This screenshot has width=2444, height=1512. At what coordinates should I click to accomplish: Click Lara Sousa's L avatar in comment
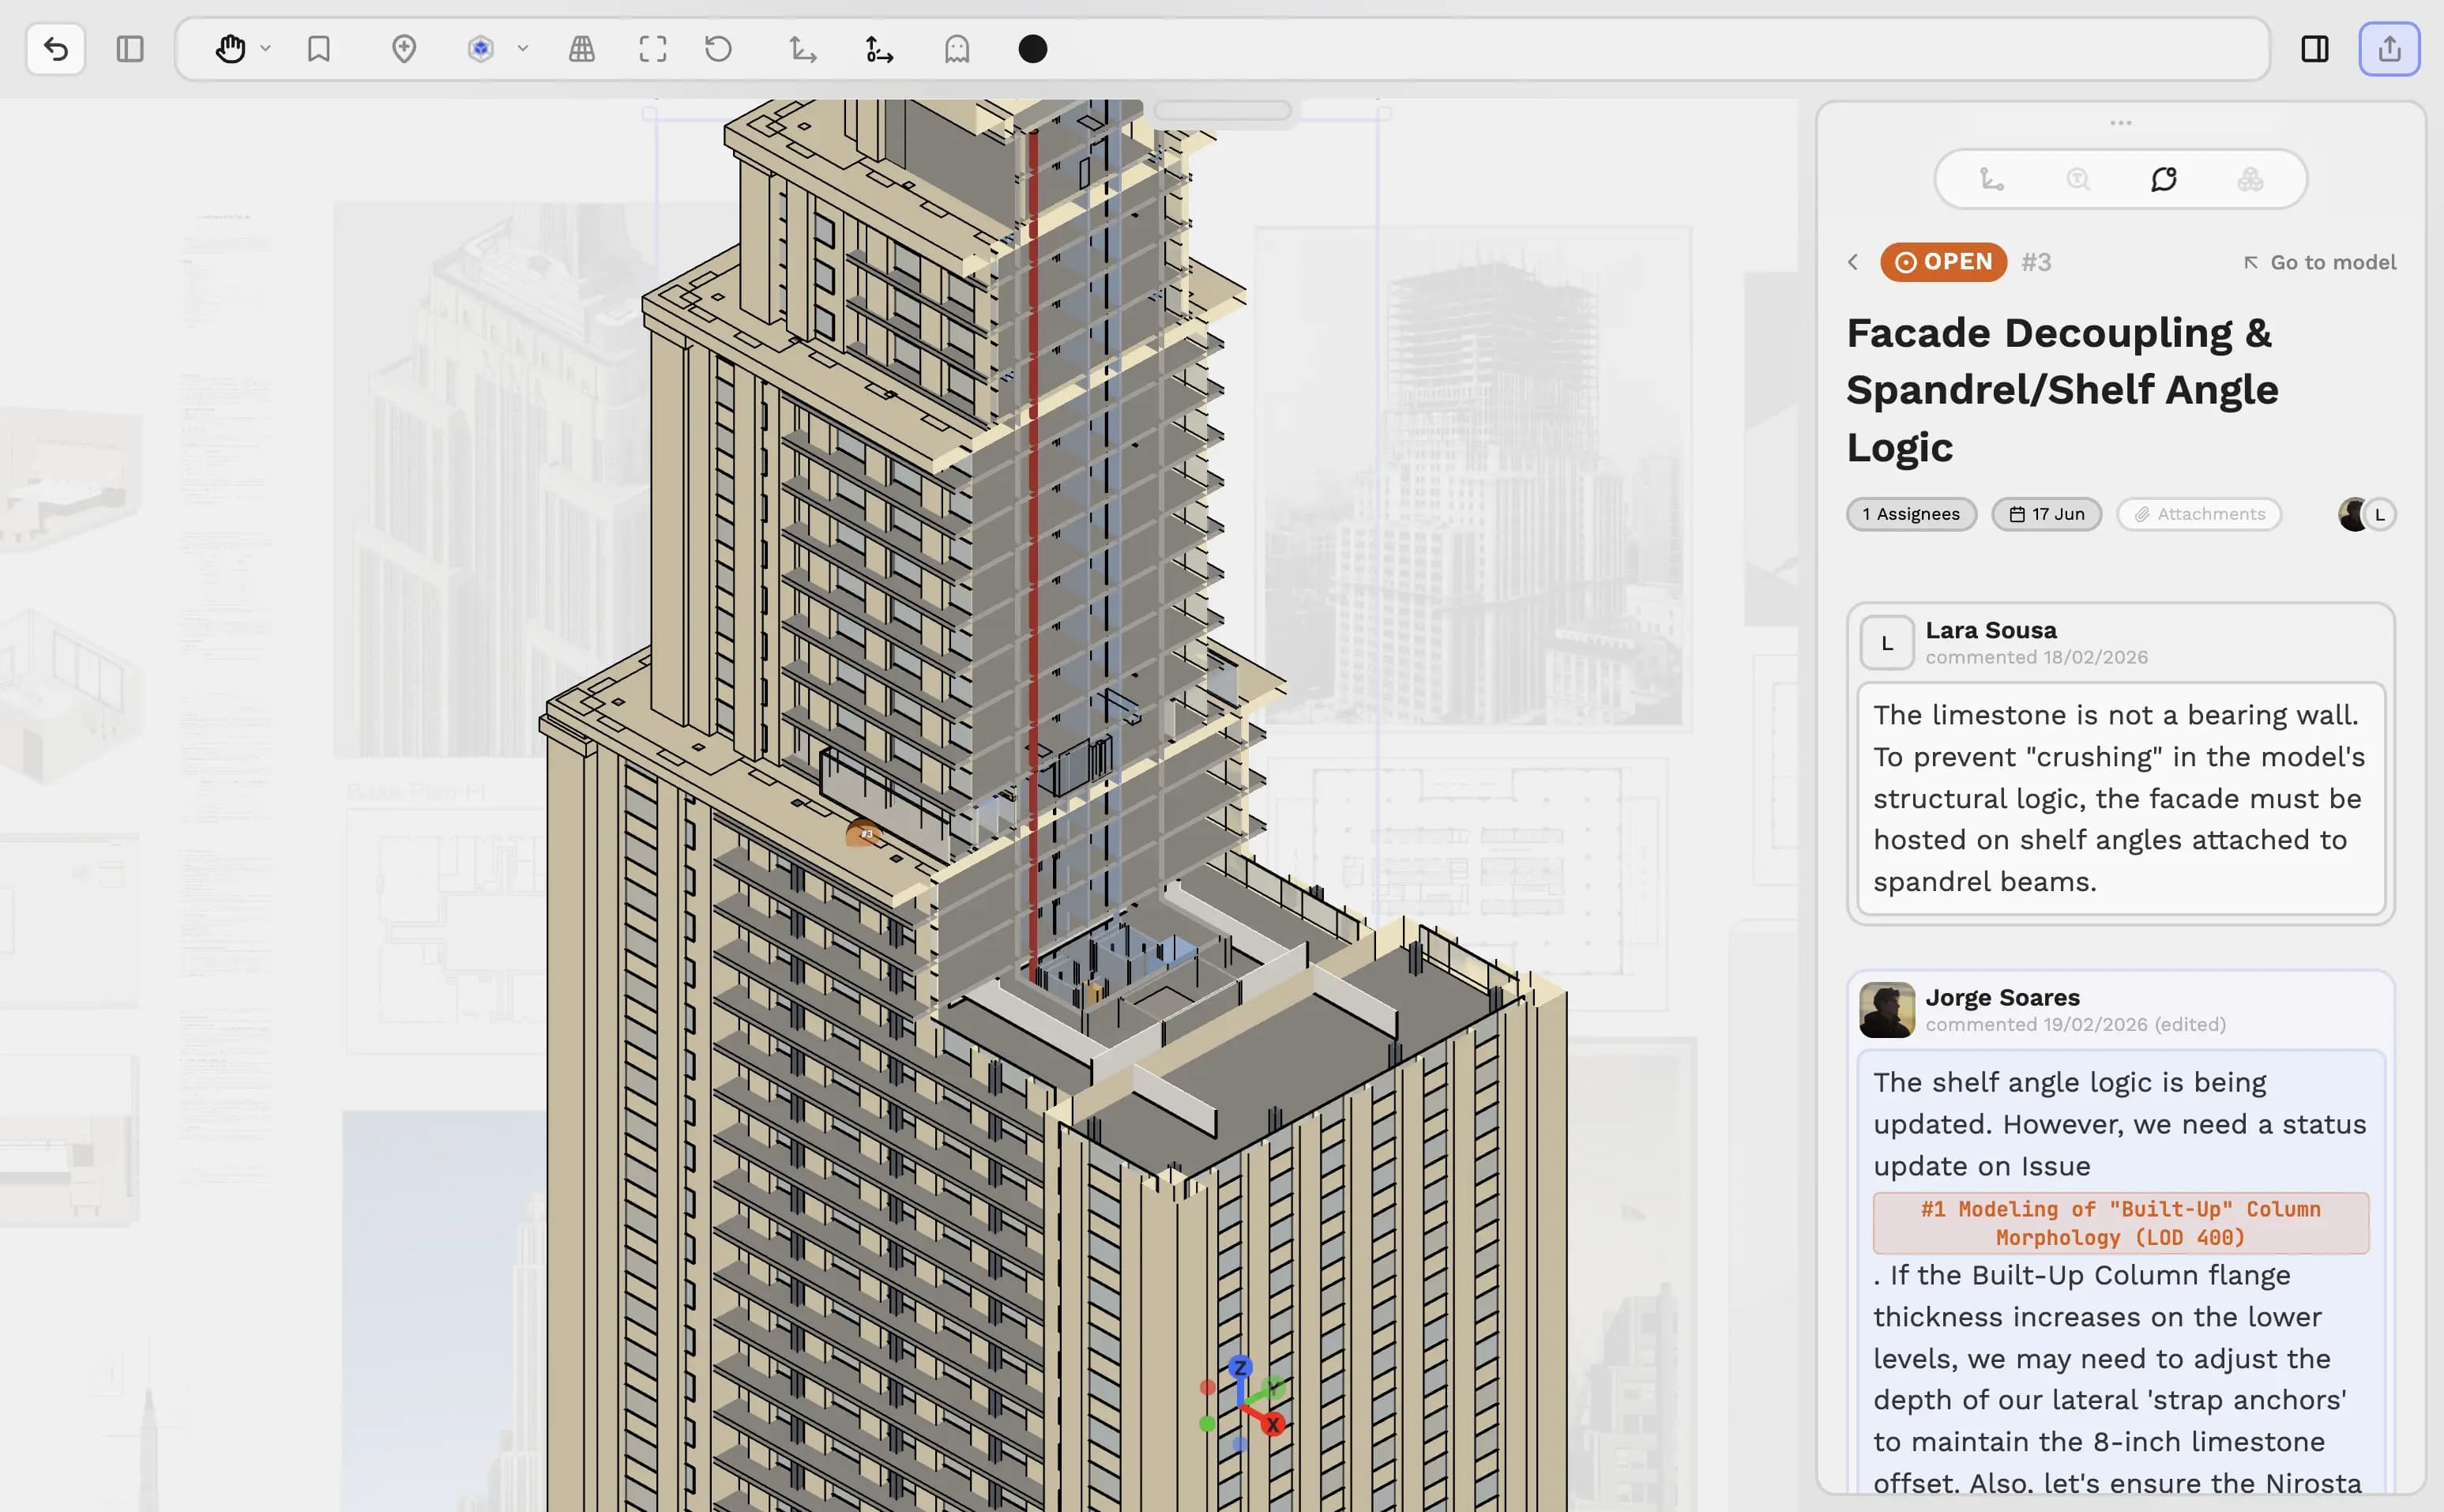1887,643
